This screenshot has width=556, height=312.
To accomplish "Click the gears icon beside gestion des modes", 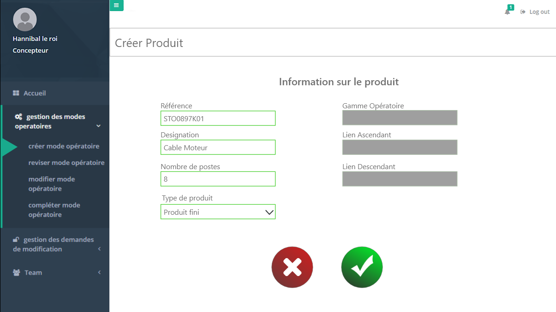I will [x=18, y=117].
